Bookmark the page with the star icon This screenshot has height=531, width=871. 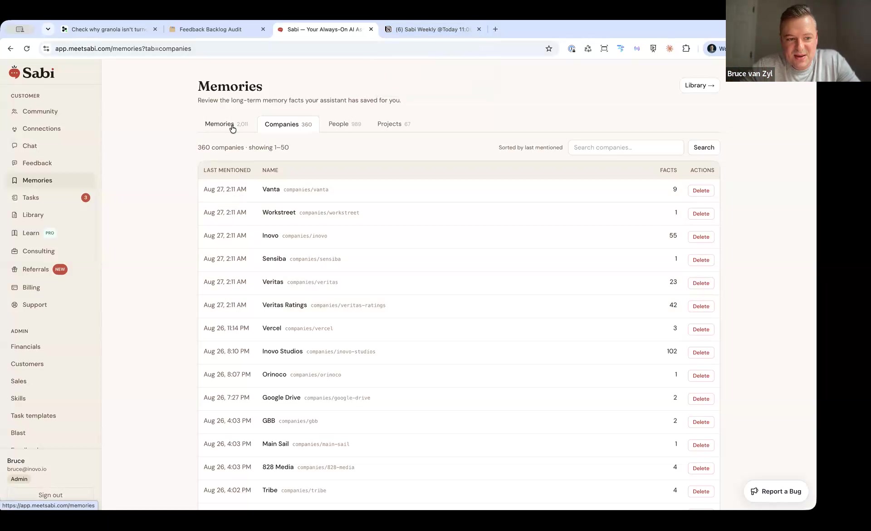pyautogui.click(x=549, y=49)
